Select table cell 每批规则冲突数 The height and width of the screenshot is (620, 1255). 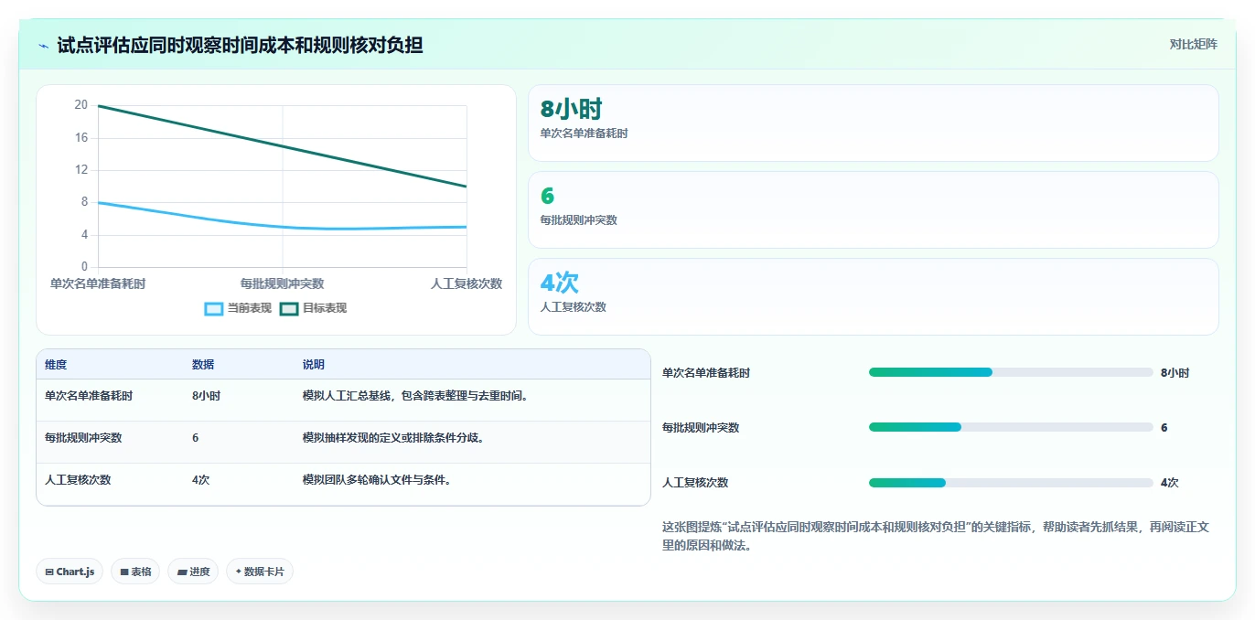pos(83,438)
